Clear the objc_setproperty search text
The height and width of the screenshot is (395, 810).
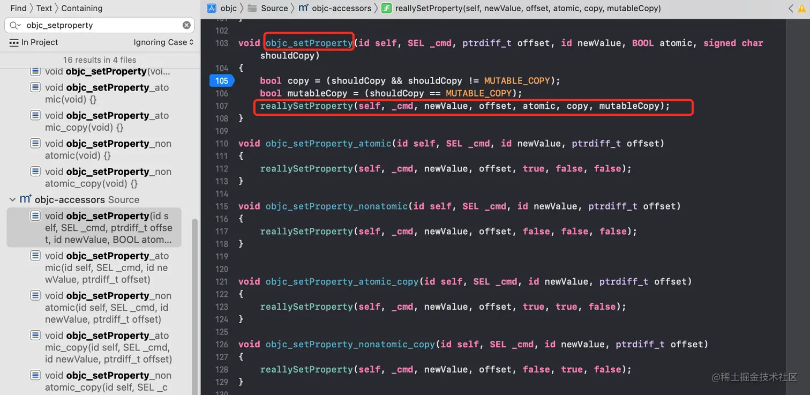(x=186, y=25)
